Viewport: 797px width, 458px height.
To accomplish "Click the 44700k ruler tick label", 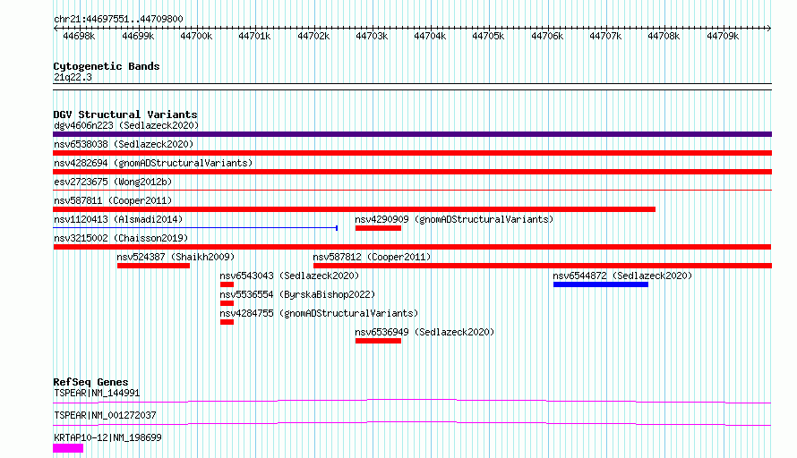I will click(x=196, y=36).
